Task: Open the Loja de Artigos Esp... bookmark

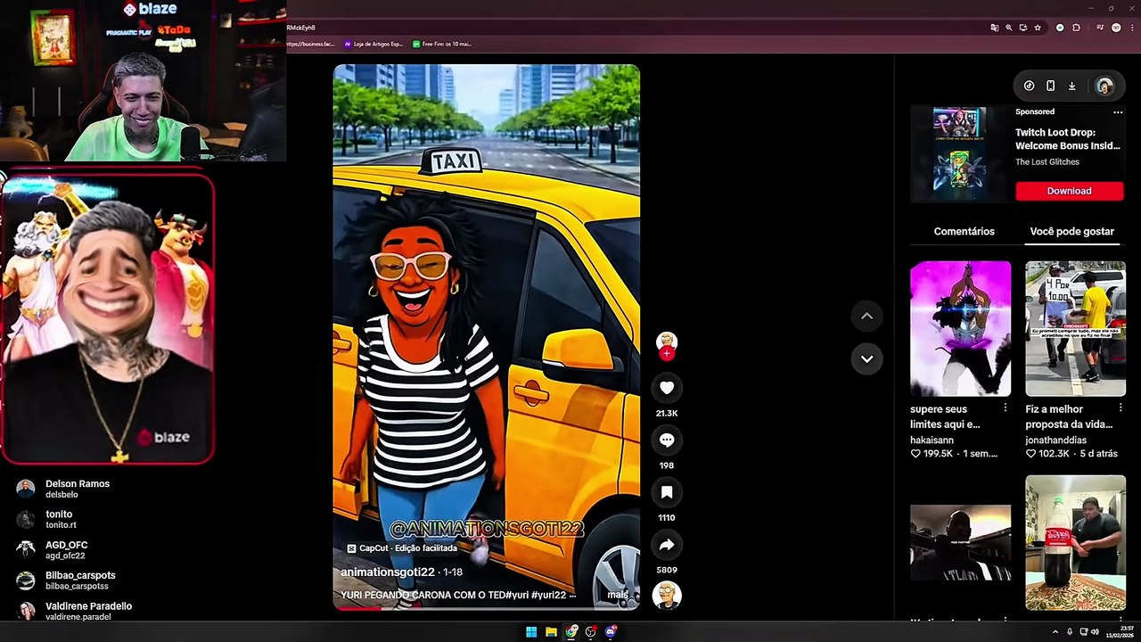Action: pyautogui.click(x=375, y=44)
